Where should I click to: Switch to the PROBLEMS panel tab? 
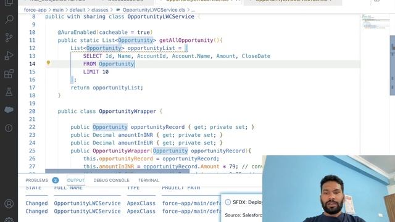click(36, 180)
